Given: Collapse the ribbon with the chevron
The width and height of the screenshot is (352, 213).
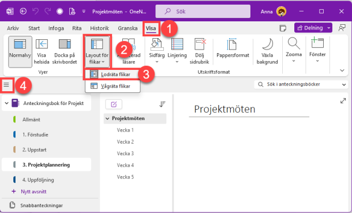Looking at the screenshot, I should [x=342, y=70].
